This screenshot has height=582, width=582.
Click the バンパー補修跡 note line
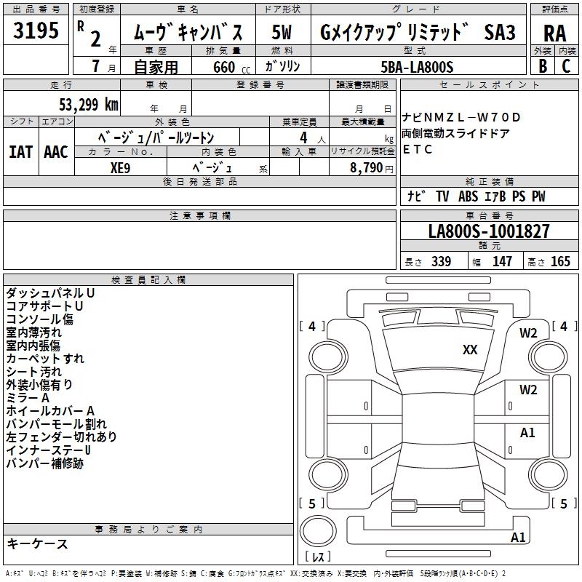tap(45, 463)
